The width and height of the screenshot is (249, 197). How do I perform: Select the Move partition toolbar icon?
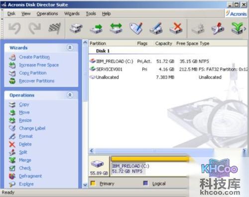96,28
